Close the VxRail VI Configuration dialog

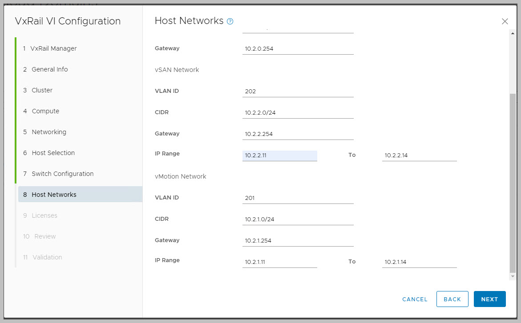[505, 21]
